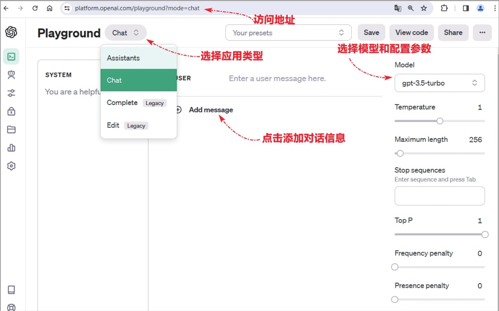Viewport: 499px width, 311px height.
Task: Open the three-dot more options button
Action: coord(482,33)
